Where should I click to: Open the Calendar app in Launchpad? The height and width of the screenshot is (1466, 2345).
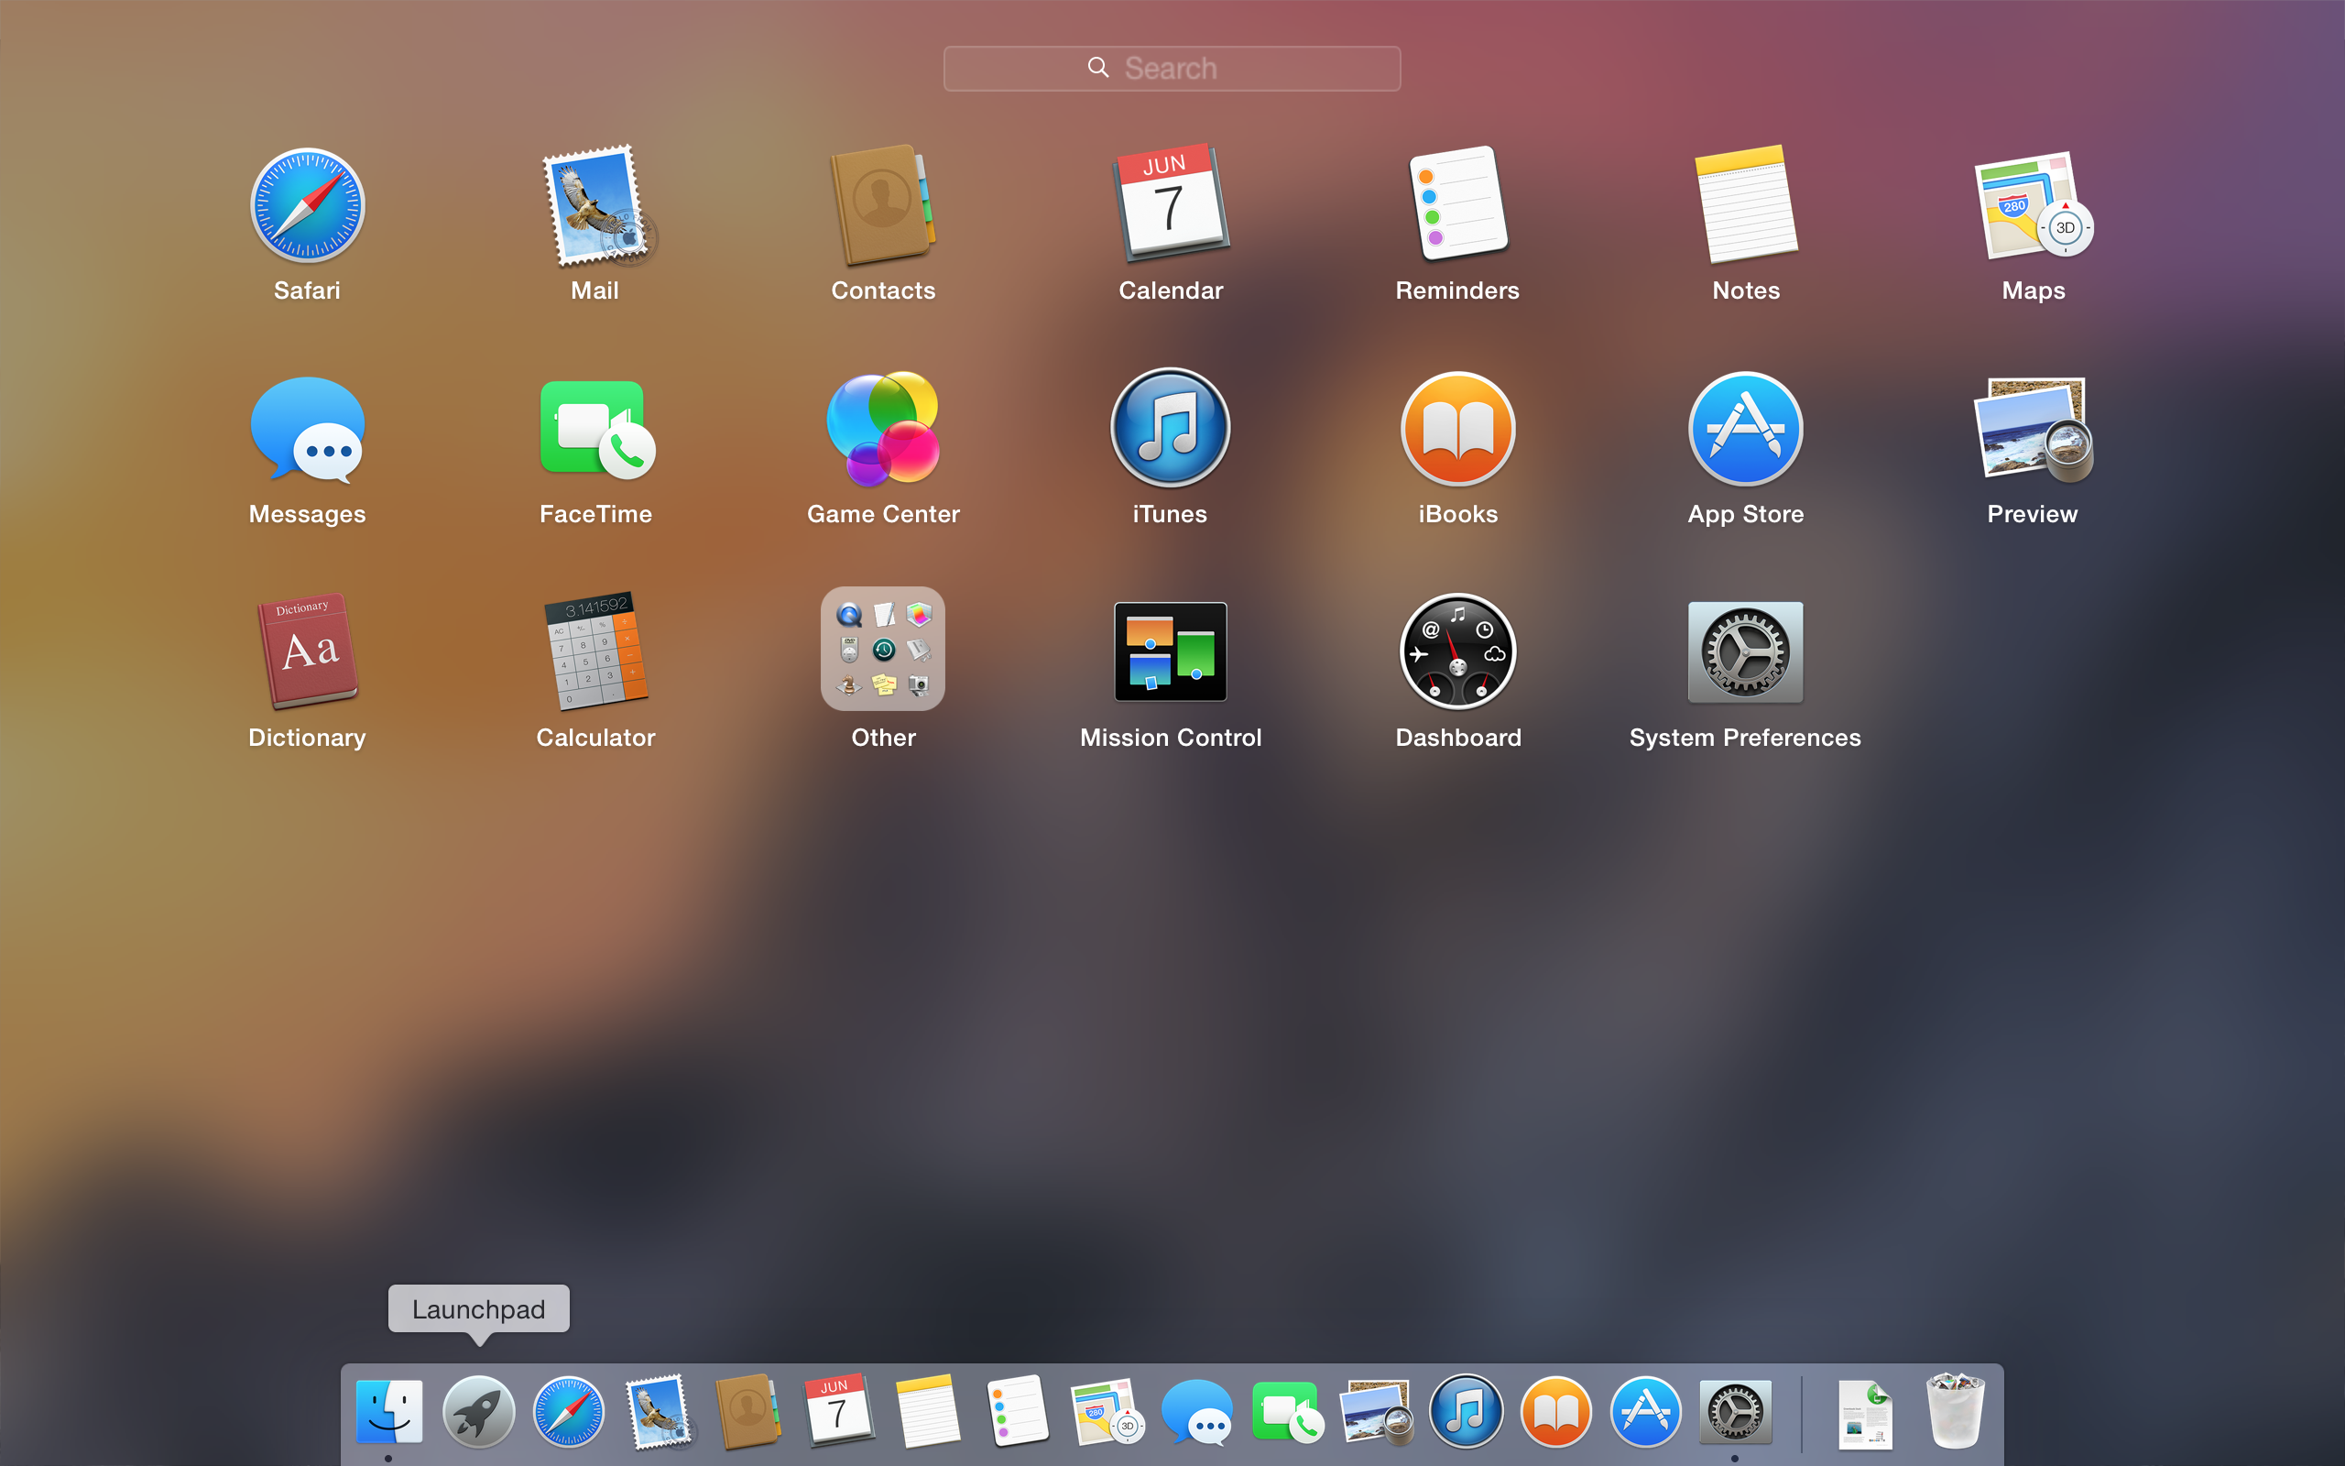(1171, 203)
